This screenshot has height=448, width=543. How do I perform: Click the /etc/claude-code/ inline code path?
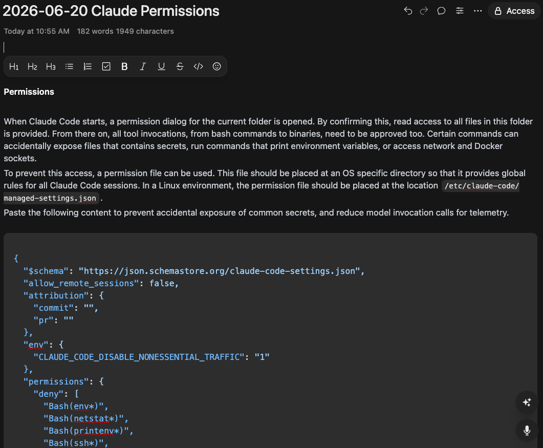click(x=482, y=186)
